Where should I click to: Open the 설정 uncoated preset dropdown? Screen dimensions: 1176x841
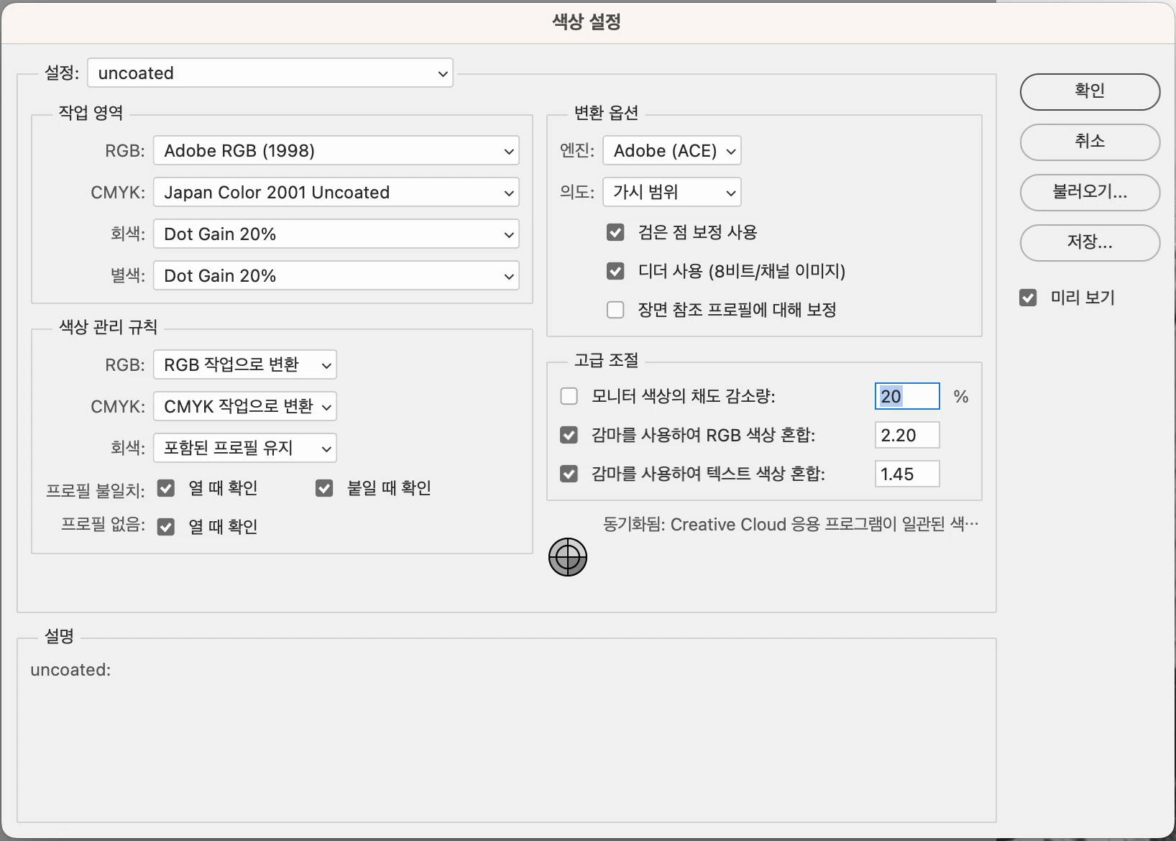pyautogui.click(x=270, y=73)
